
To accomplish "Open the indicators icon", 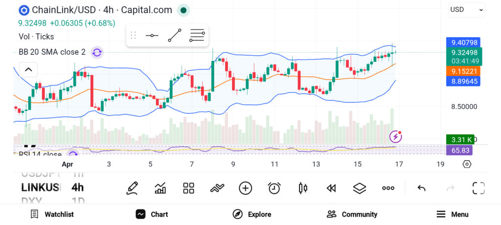I will pyautogui.click(x=217, y=188).
